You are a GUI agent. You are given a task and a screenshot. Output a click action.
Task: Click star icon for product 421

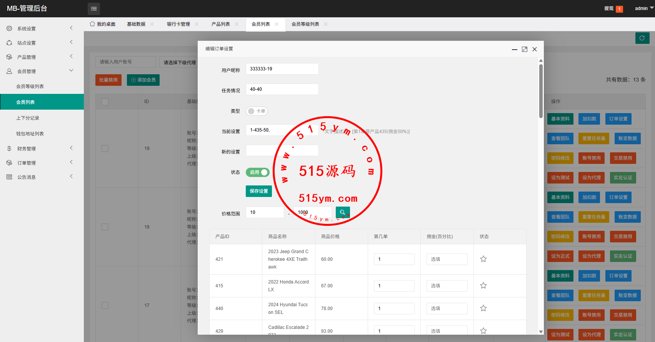[x=483, y=259]
